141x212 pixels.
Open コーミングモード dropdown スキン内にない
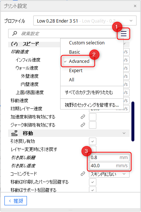tap(109, 174)
